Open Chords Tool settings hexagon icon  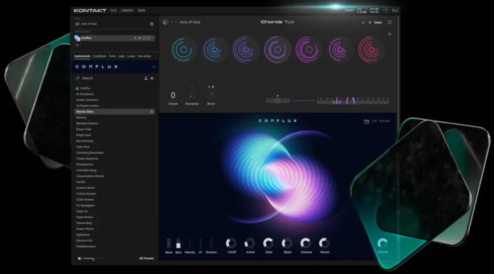(x=390, y=22)
